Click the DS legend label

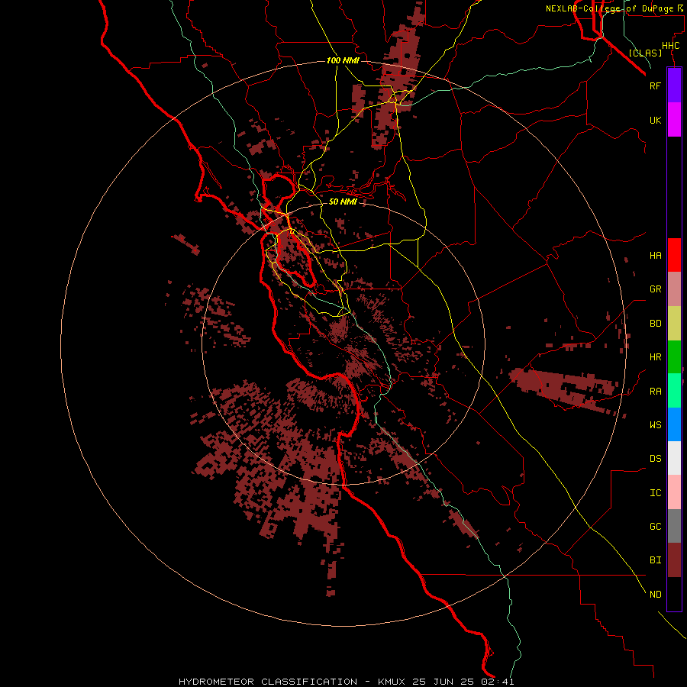click(x=655, y=459)
